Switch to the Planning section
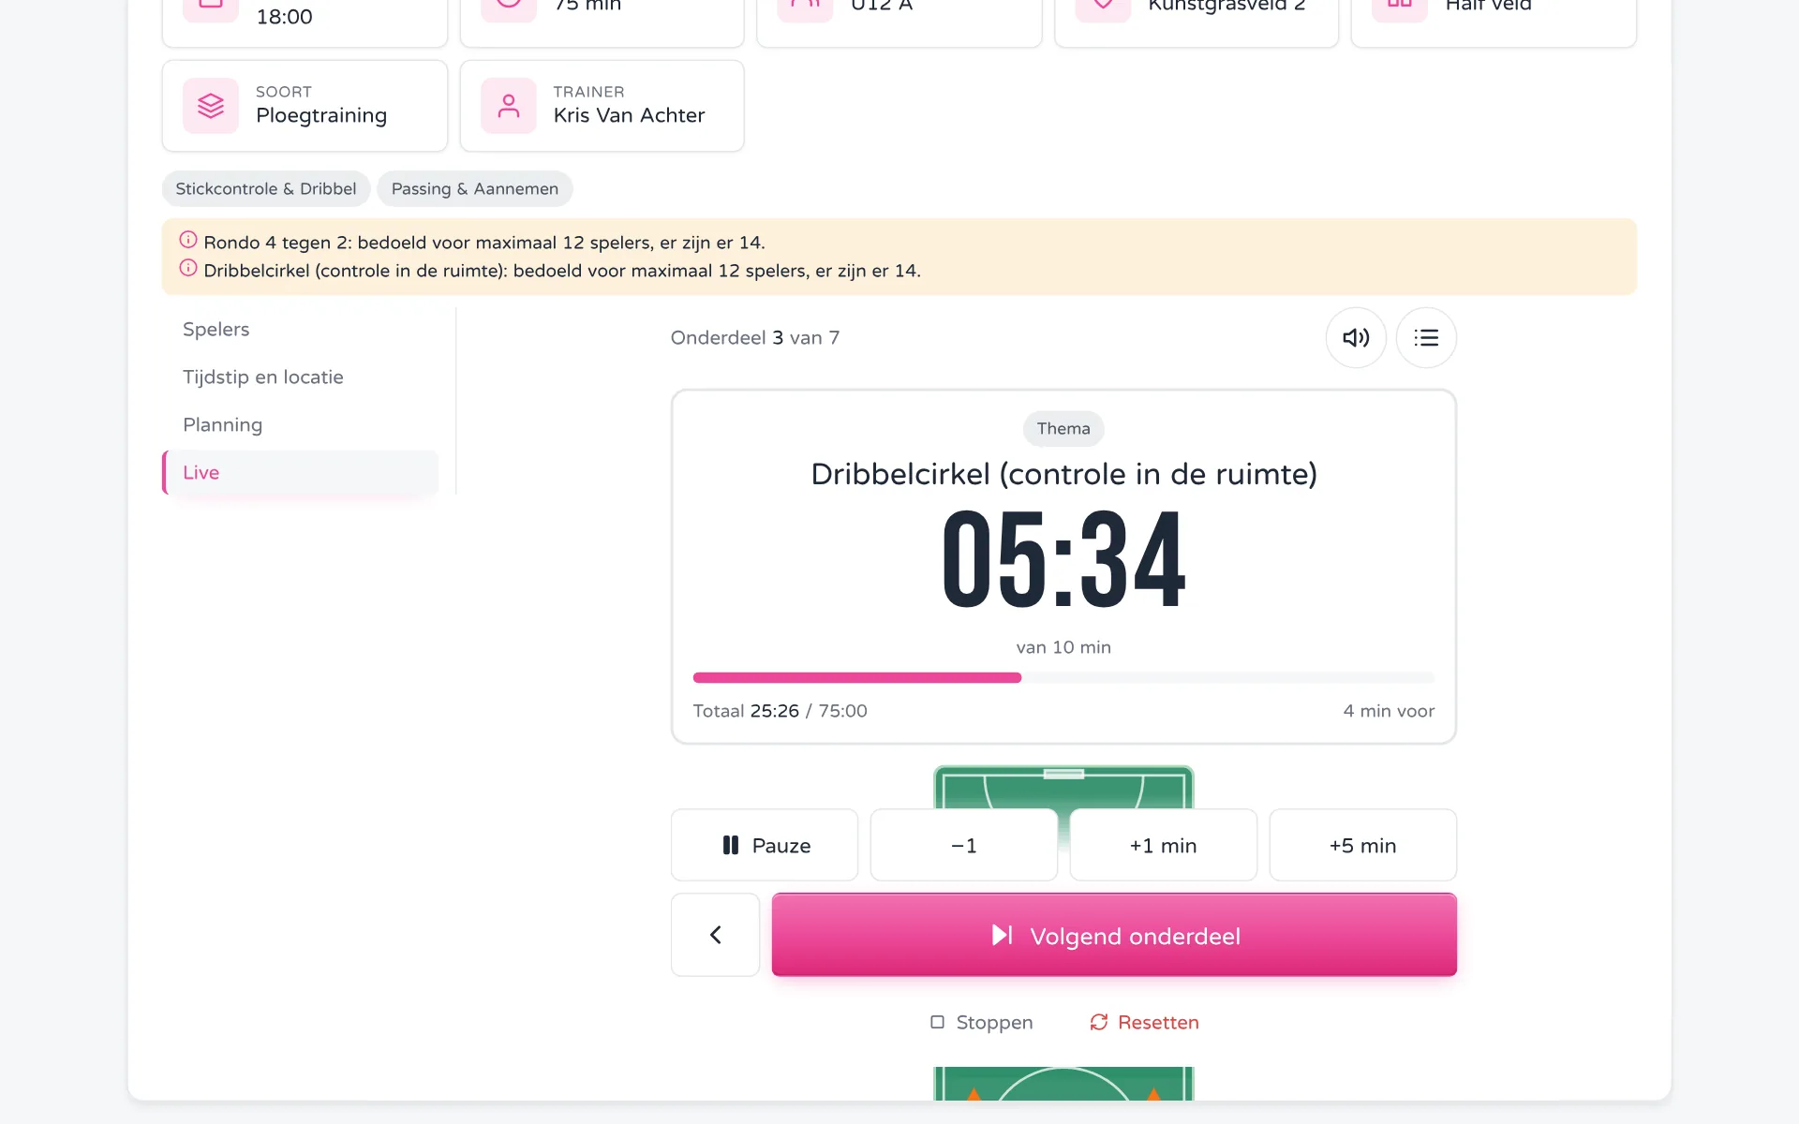The width and height of the screenshot is (1799, 1124). (300, 424)
